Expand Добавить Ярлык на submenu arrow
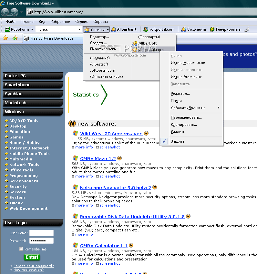The width and height of the screenshot is (257, 274). [218, 108]
